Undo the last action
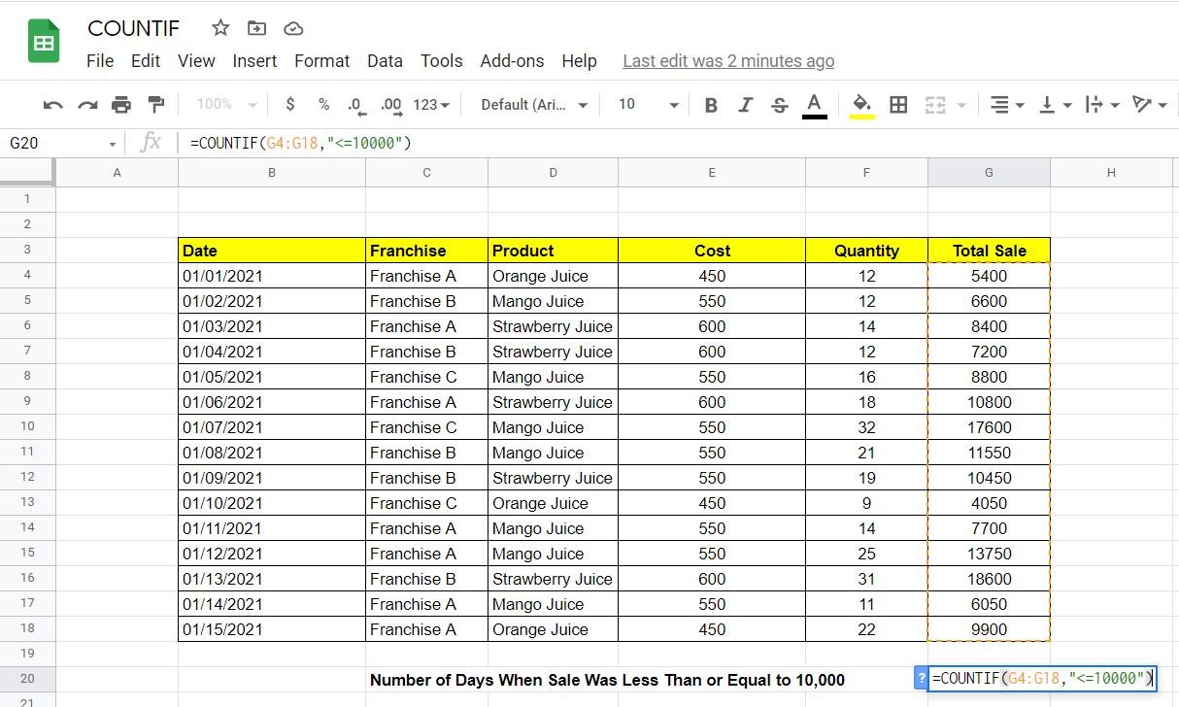 click(53, 105)
